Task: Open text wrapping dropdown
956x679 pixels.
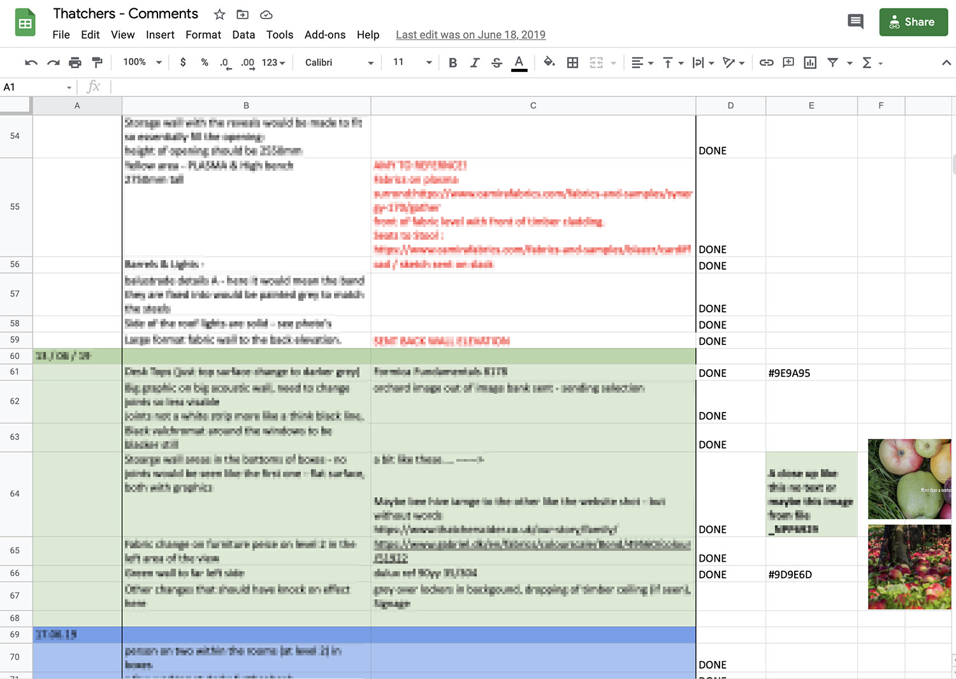Action: 703,62
